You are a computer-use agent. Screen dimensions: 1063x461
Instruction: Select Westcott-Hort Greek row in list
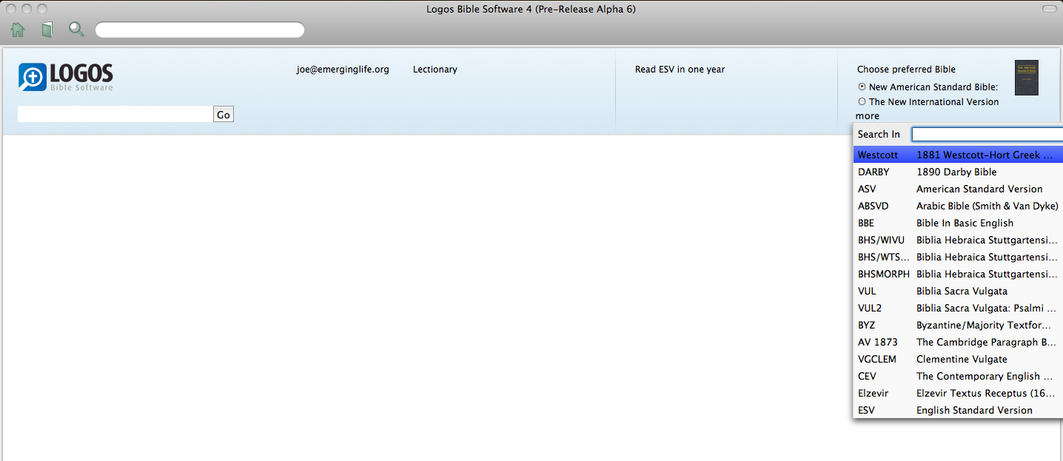coord(958,155)
